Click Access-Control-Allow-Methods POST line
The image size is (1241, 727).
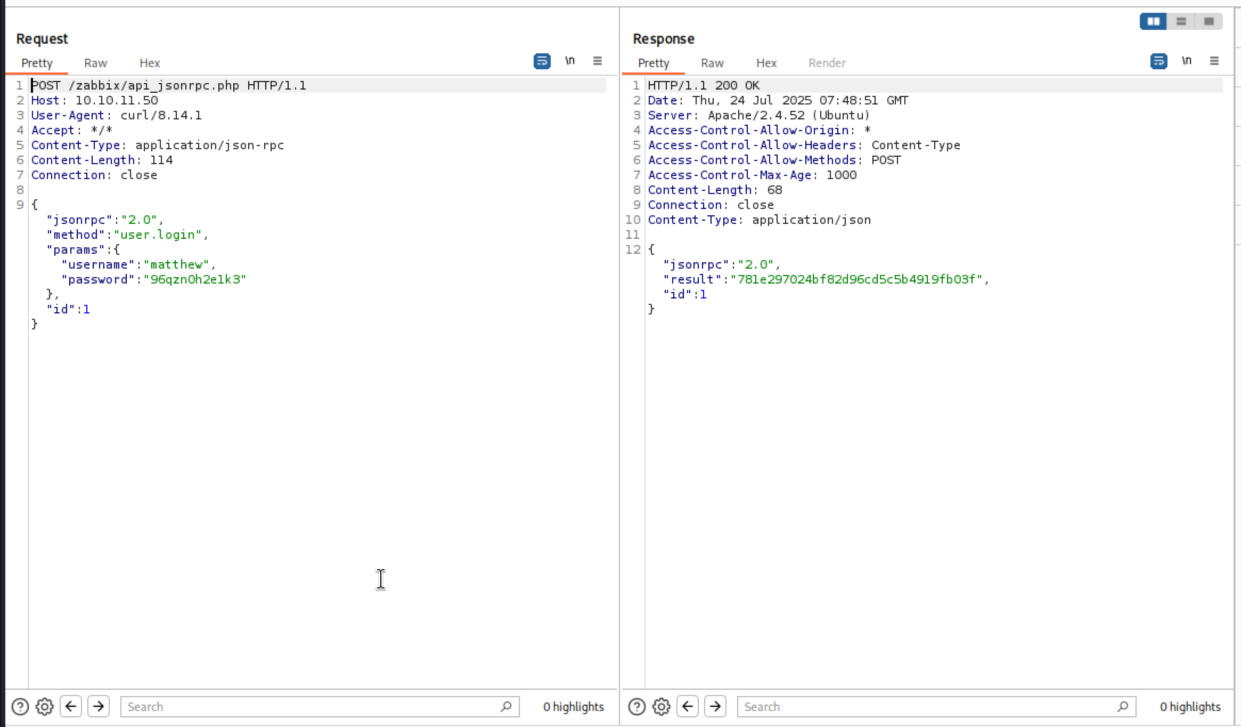point(774,160)
